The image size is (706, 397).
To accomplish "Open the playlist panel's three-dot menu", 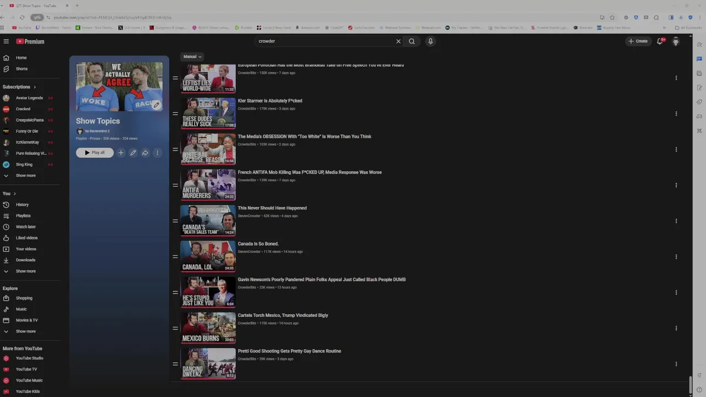I will click(157, 153).
